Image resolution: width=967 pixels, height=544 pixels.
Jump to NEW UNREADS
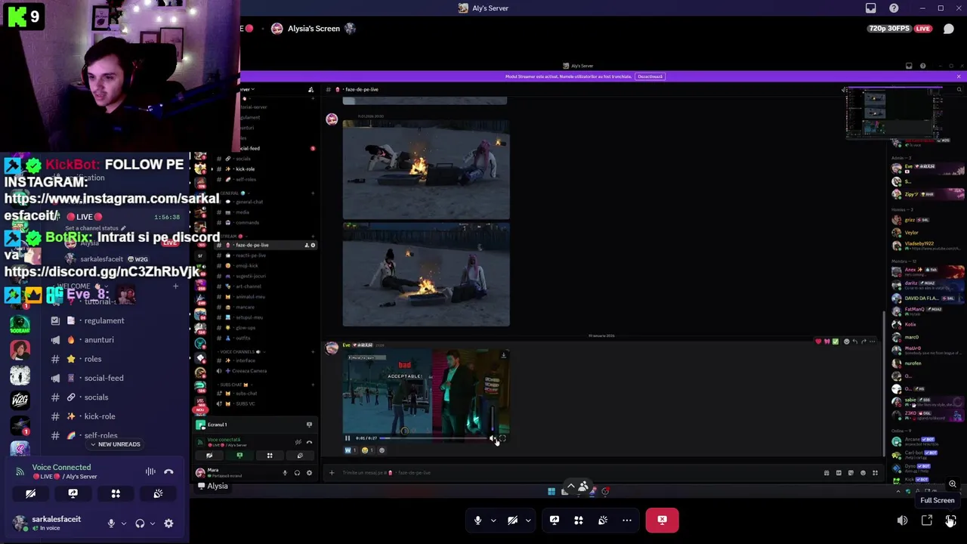coord(115,444)
